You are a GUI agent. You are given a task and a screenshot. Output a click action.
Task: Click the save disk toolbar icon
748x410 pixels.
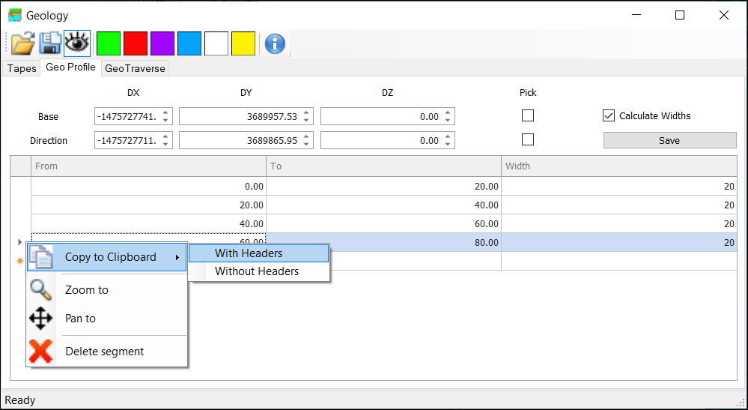pos(50,43)
